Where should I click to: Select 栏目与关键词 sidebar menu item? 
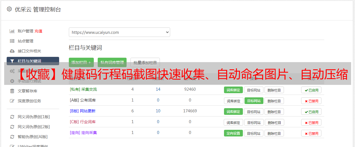click(x=33, y=61)
